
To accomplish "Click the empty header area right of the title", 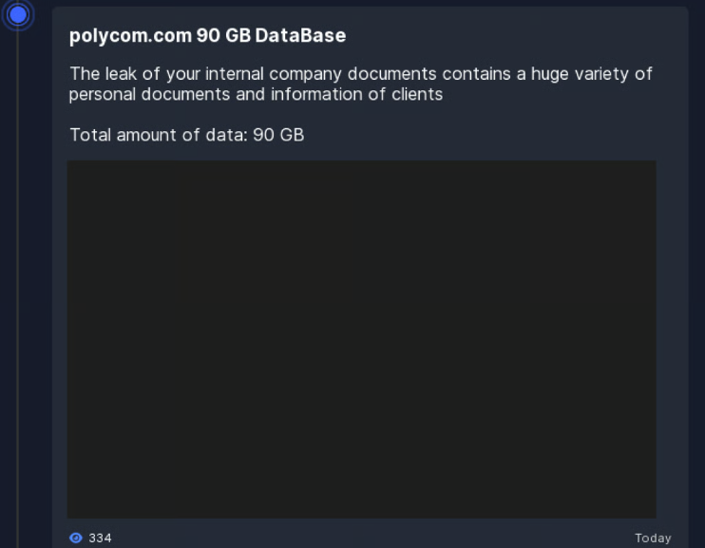I will (x=513, y=36).
